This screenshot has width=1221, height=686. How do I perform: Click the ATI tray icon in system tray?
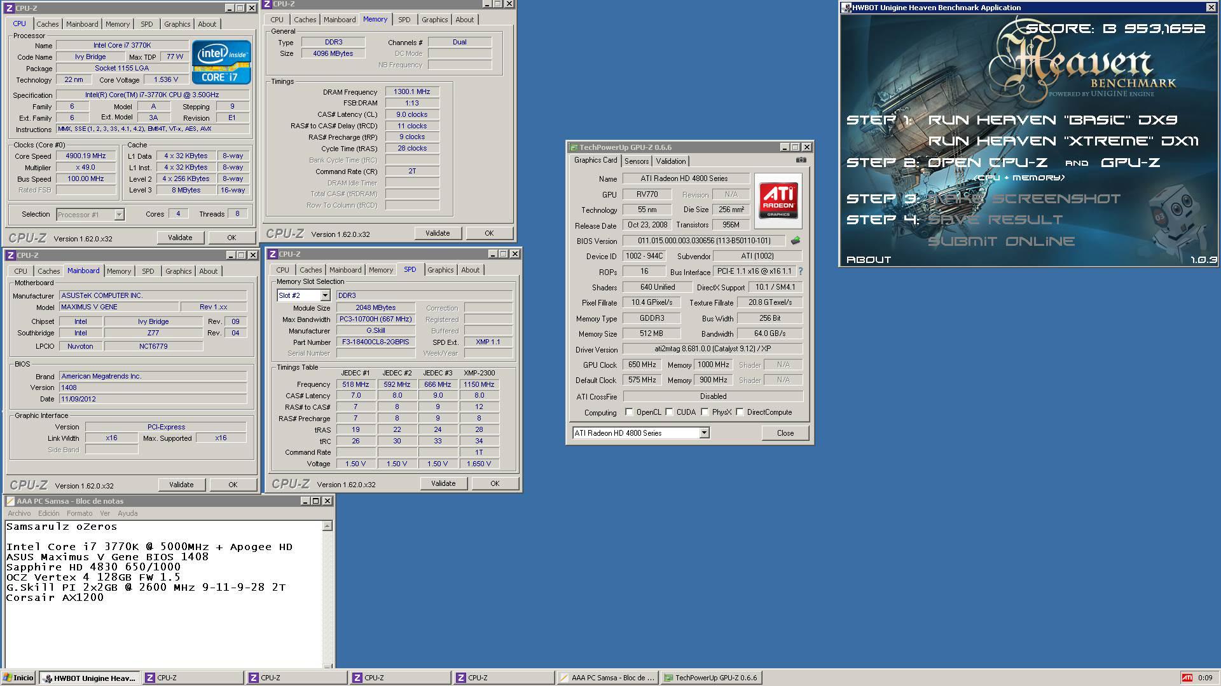click(x=1187, y=678)
